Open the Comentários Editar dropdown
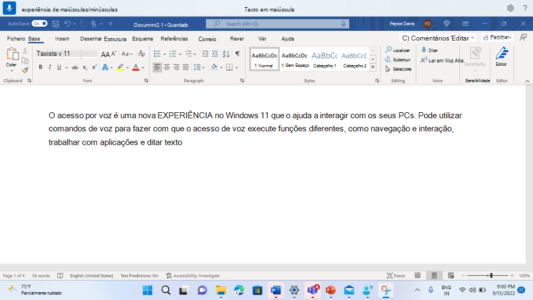Image resolution: width=533 pixels, height=300 pixels. pyautogui.click(x=438, y=38)
